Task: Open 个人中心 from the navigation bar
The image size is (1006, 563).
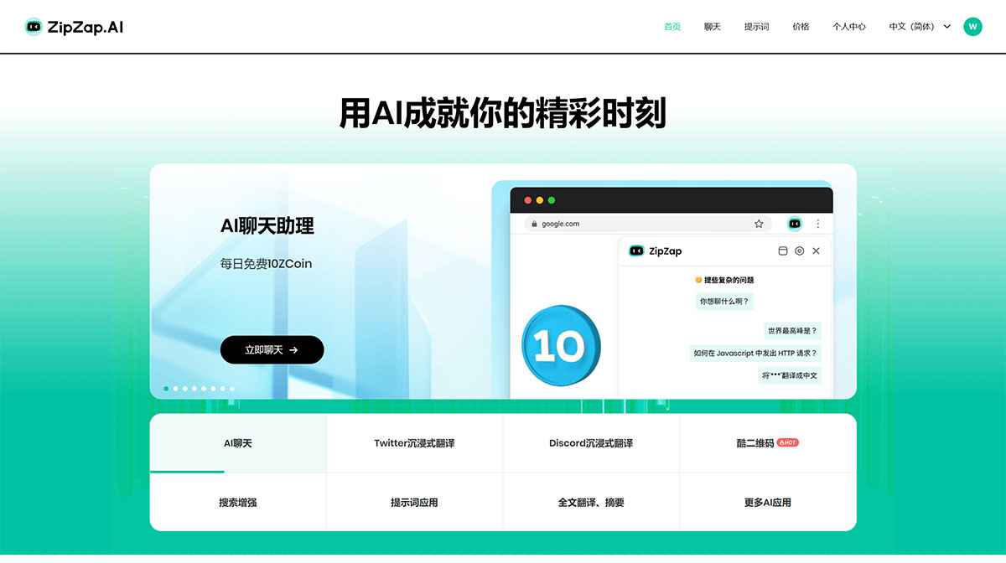Action: (x=849, y=26)
